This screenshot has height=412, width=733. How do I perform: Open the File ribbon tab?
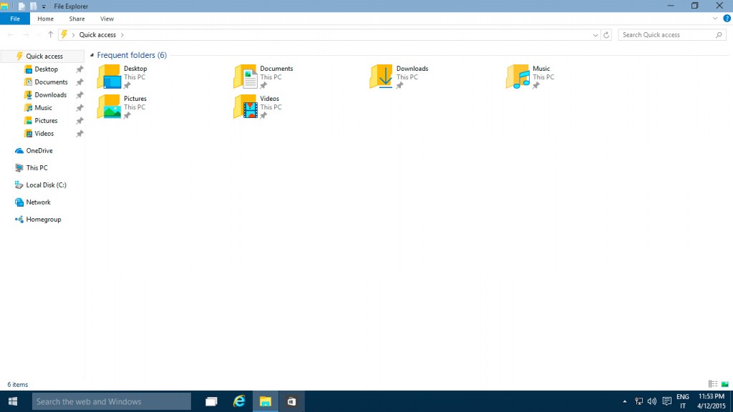tap(15, 19)
